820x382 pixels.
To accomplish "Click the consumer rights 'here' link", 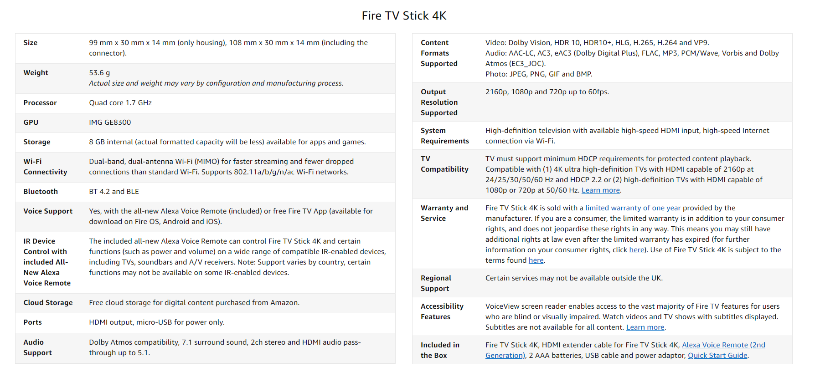I will pos(636,250).
